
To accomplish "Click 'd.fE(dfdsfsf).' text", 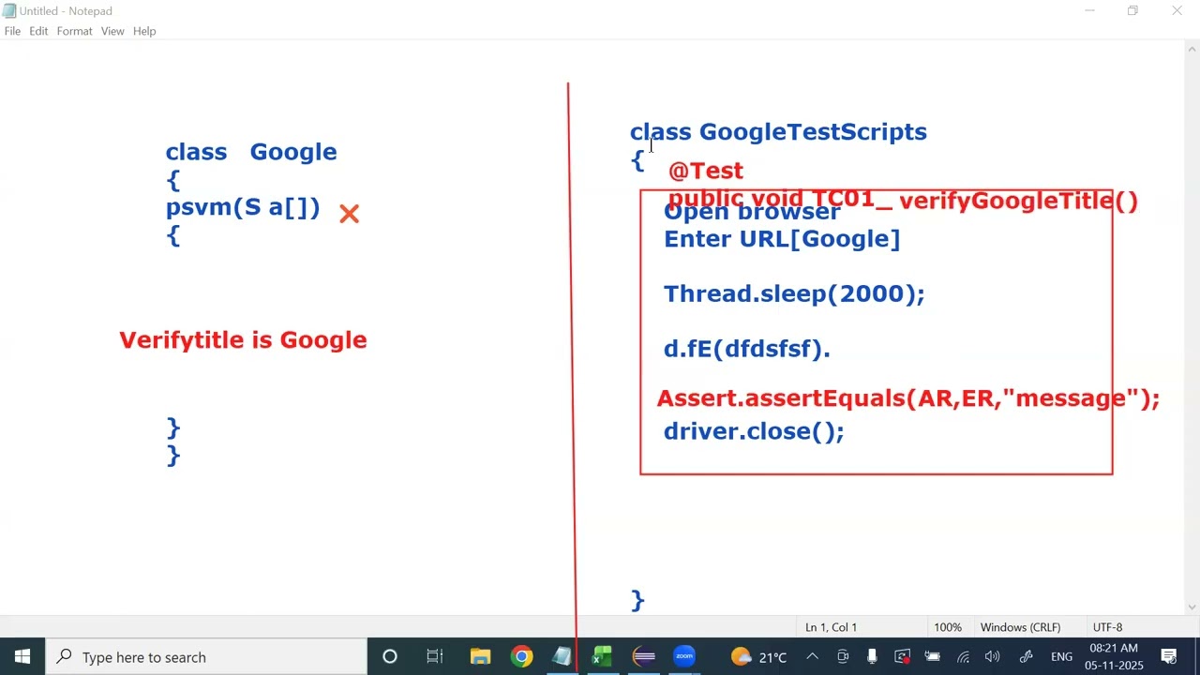I will tap(747, 349).
